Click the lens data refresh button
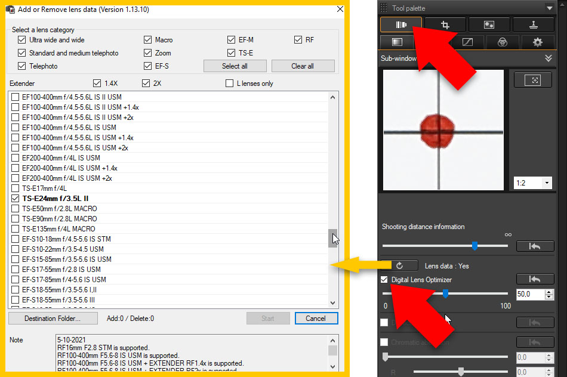The image size is (567, 377). [x=399, y=266]
